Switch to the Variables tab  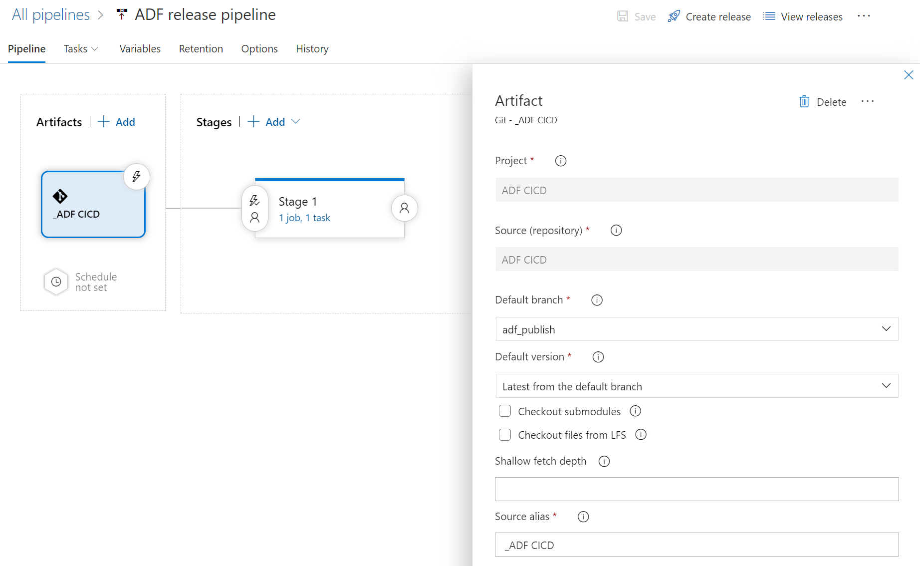(140, 49)
